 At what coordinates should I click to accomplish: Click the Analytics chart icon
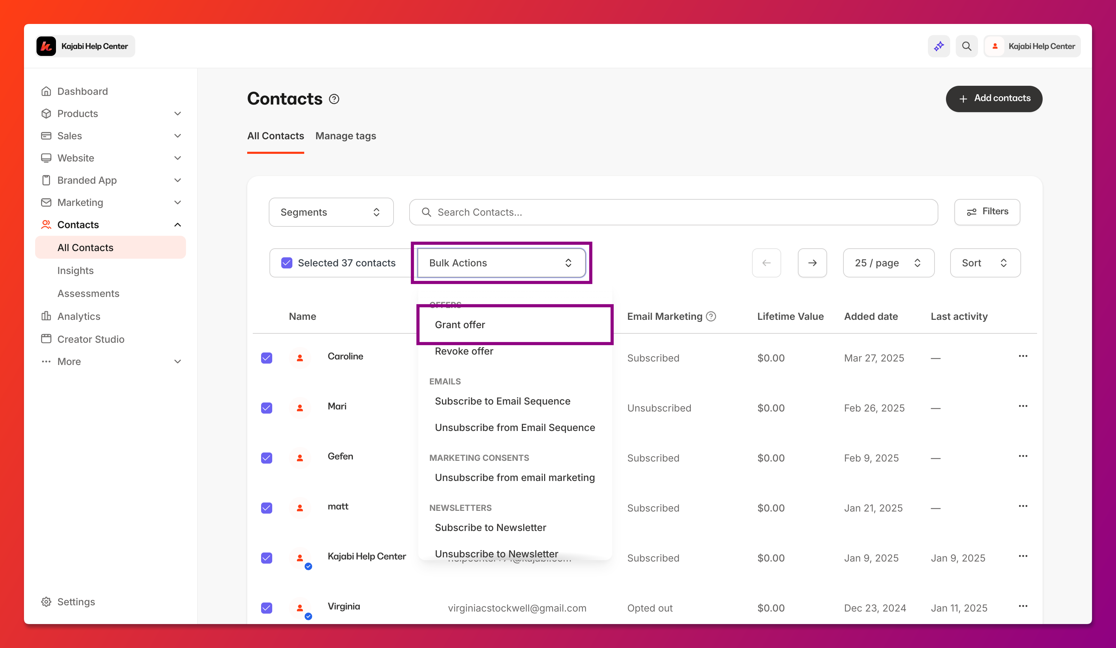pyautogui.click(x=46, y=316)
